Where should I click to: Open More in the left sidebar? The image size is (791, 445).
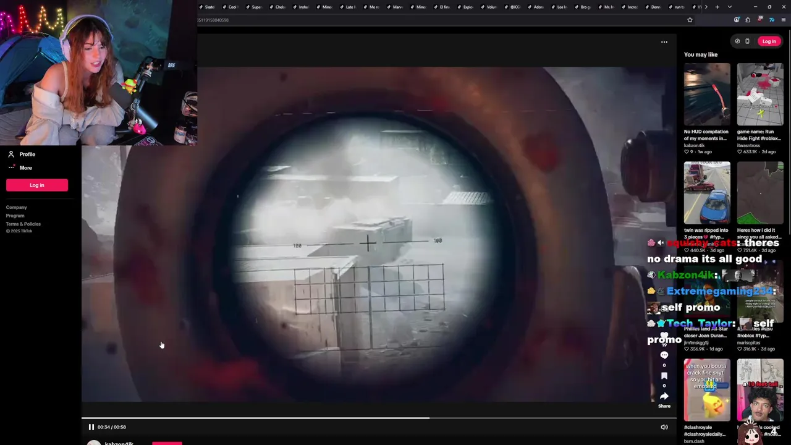click(20, 167)
